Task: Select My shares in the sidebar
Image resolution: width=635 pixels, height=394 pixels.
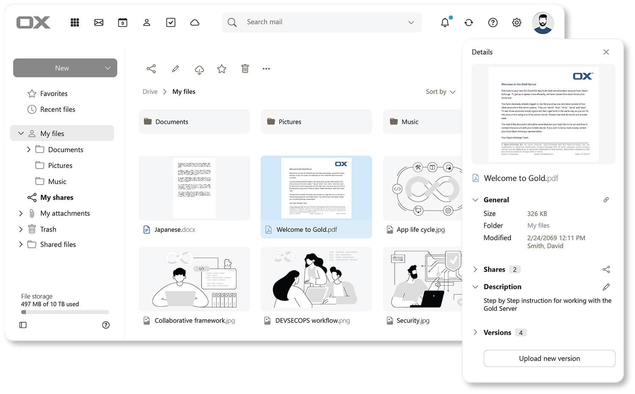Action: pos(56,197)
